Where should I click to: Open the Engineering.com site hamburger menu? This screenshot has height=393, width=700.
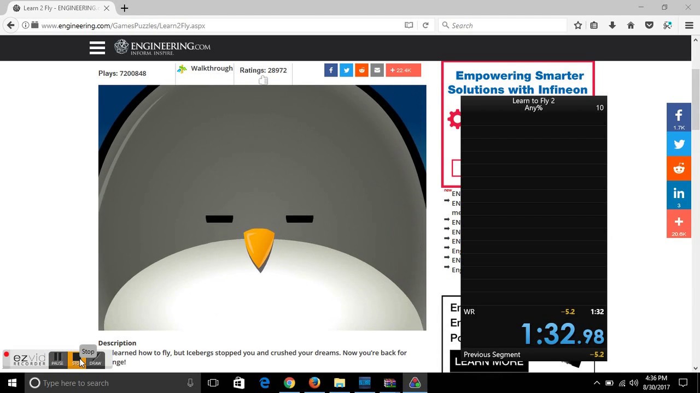(x=97, y=48)
